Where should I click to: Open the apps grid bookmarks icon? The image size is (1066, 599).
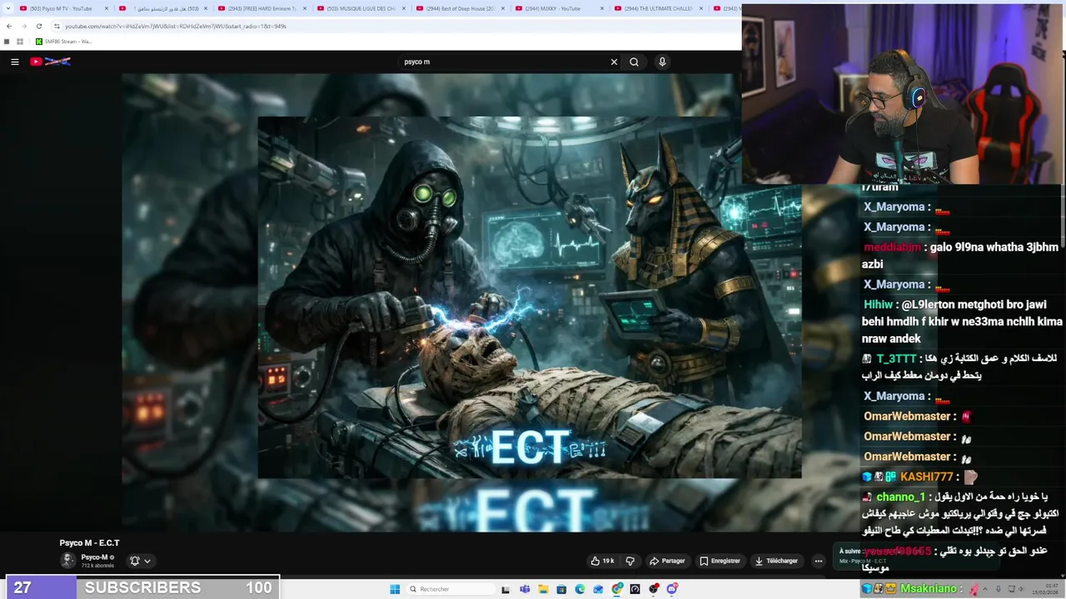point(19,42)
